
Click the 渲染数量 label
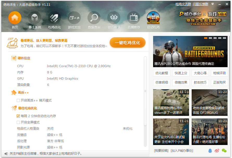[23, 85]
